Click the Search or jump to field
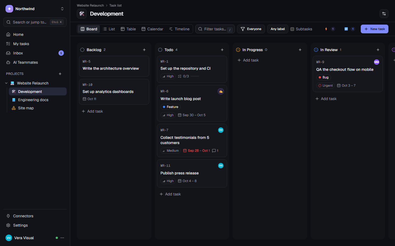The width and height of the screenshot is (395, 246). (35, 22)
